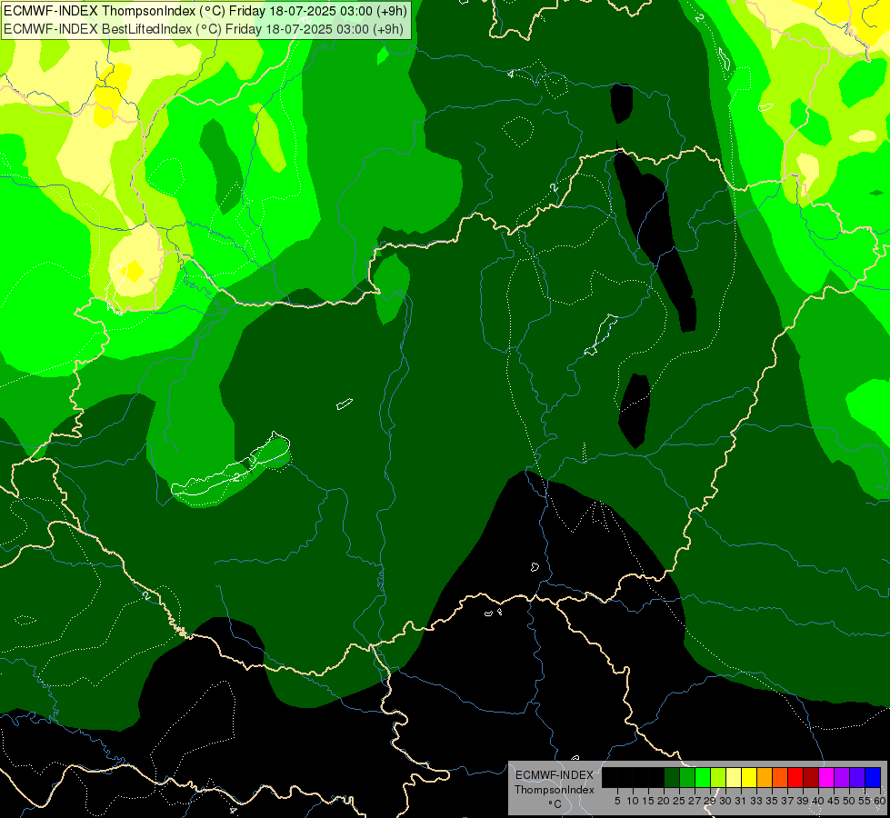The width and height of the screenshot is (890, 818).
Task: Click the legend tick value '39'
Action: tap(803, 801)
